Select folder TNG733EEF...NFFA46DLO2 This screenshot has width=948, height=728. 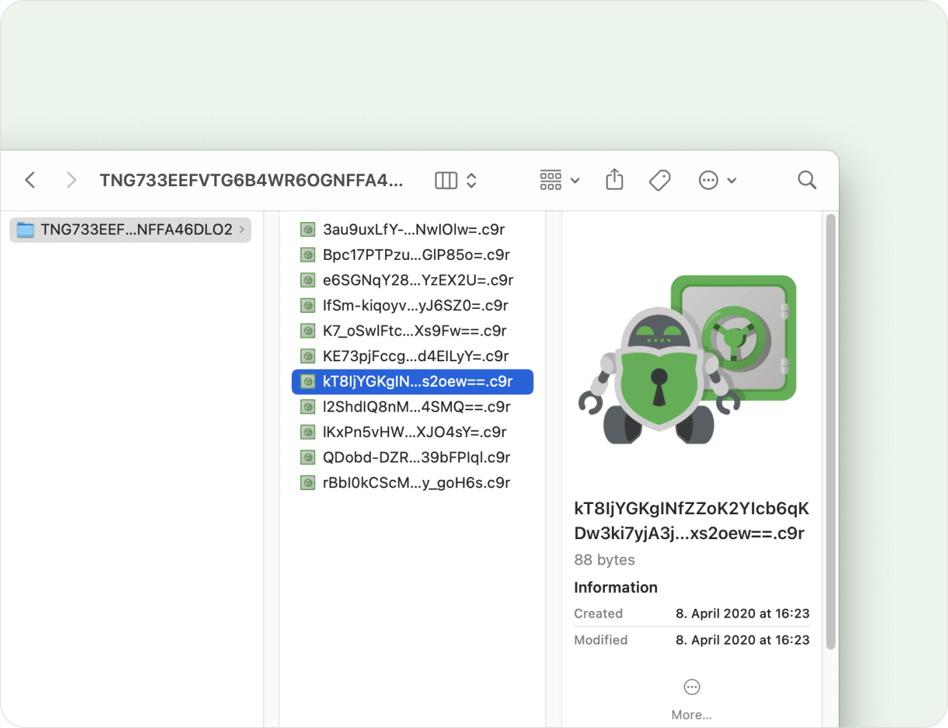130,230
